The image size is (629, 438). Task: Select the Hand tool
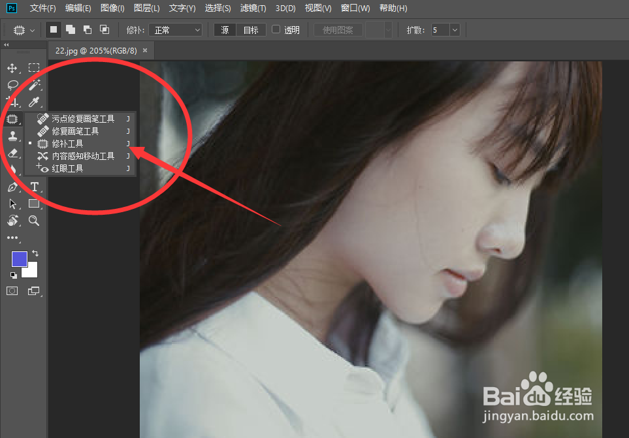(x=12, y=221)
